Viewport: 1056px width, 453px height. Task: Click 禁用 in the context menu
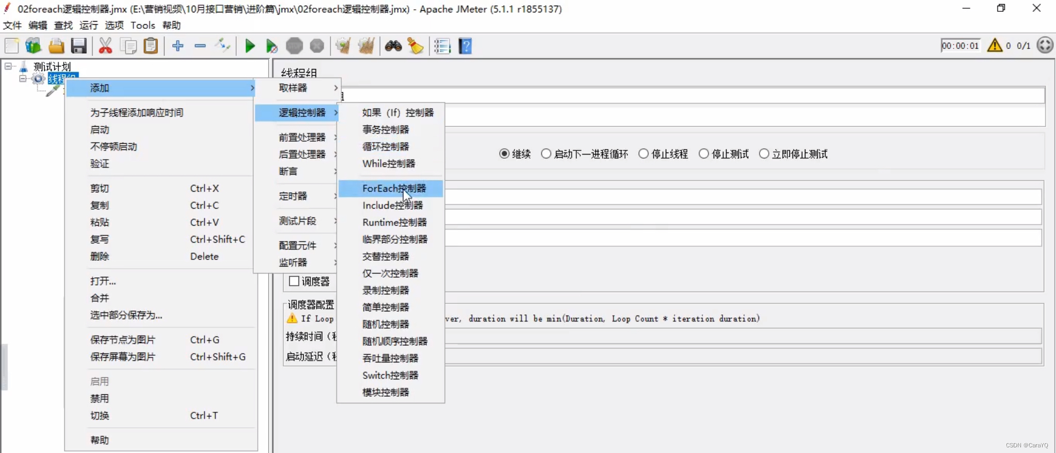click(161, 398)
